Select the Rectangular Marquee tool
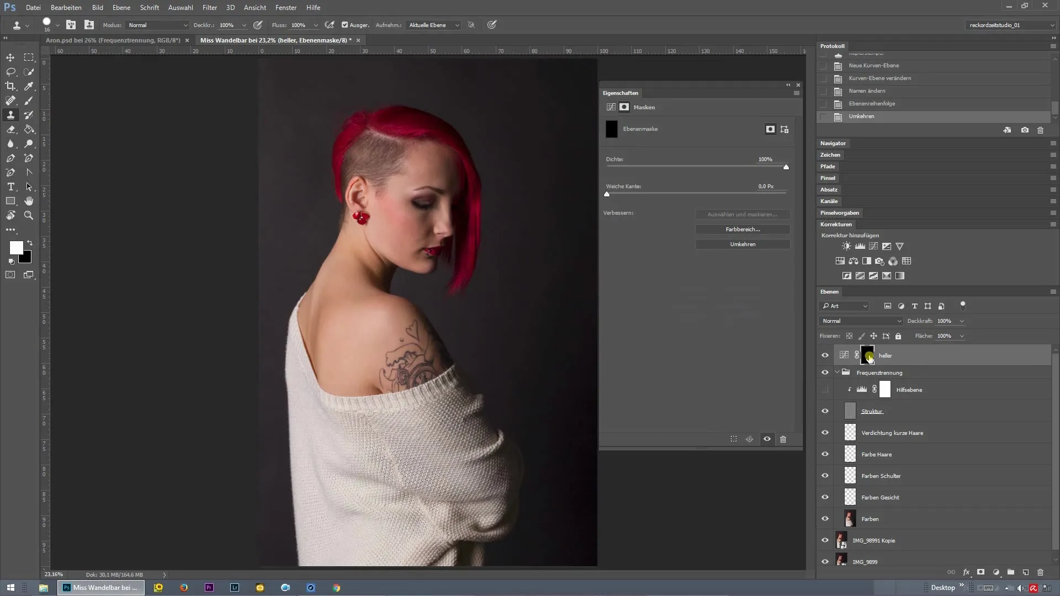Screen dimensions: 1060x596 pos(29,57)
